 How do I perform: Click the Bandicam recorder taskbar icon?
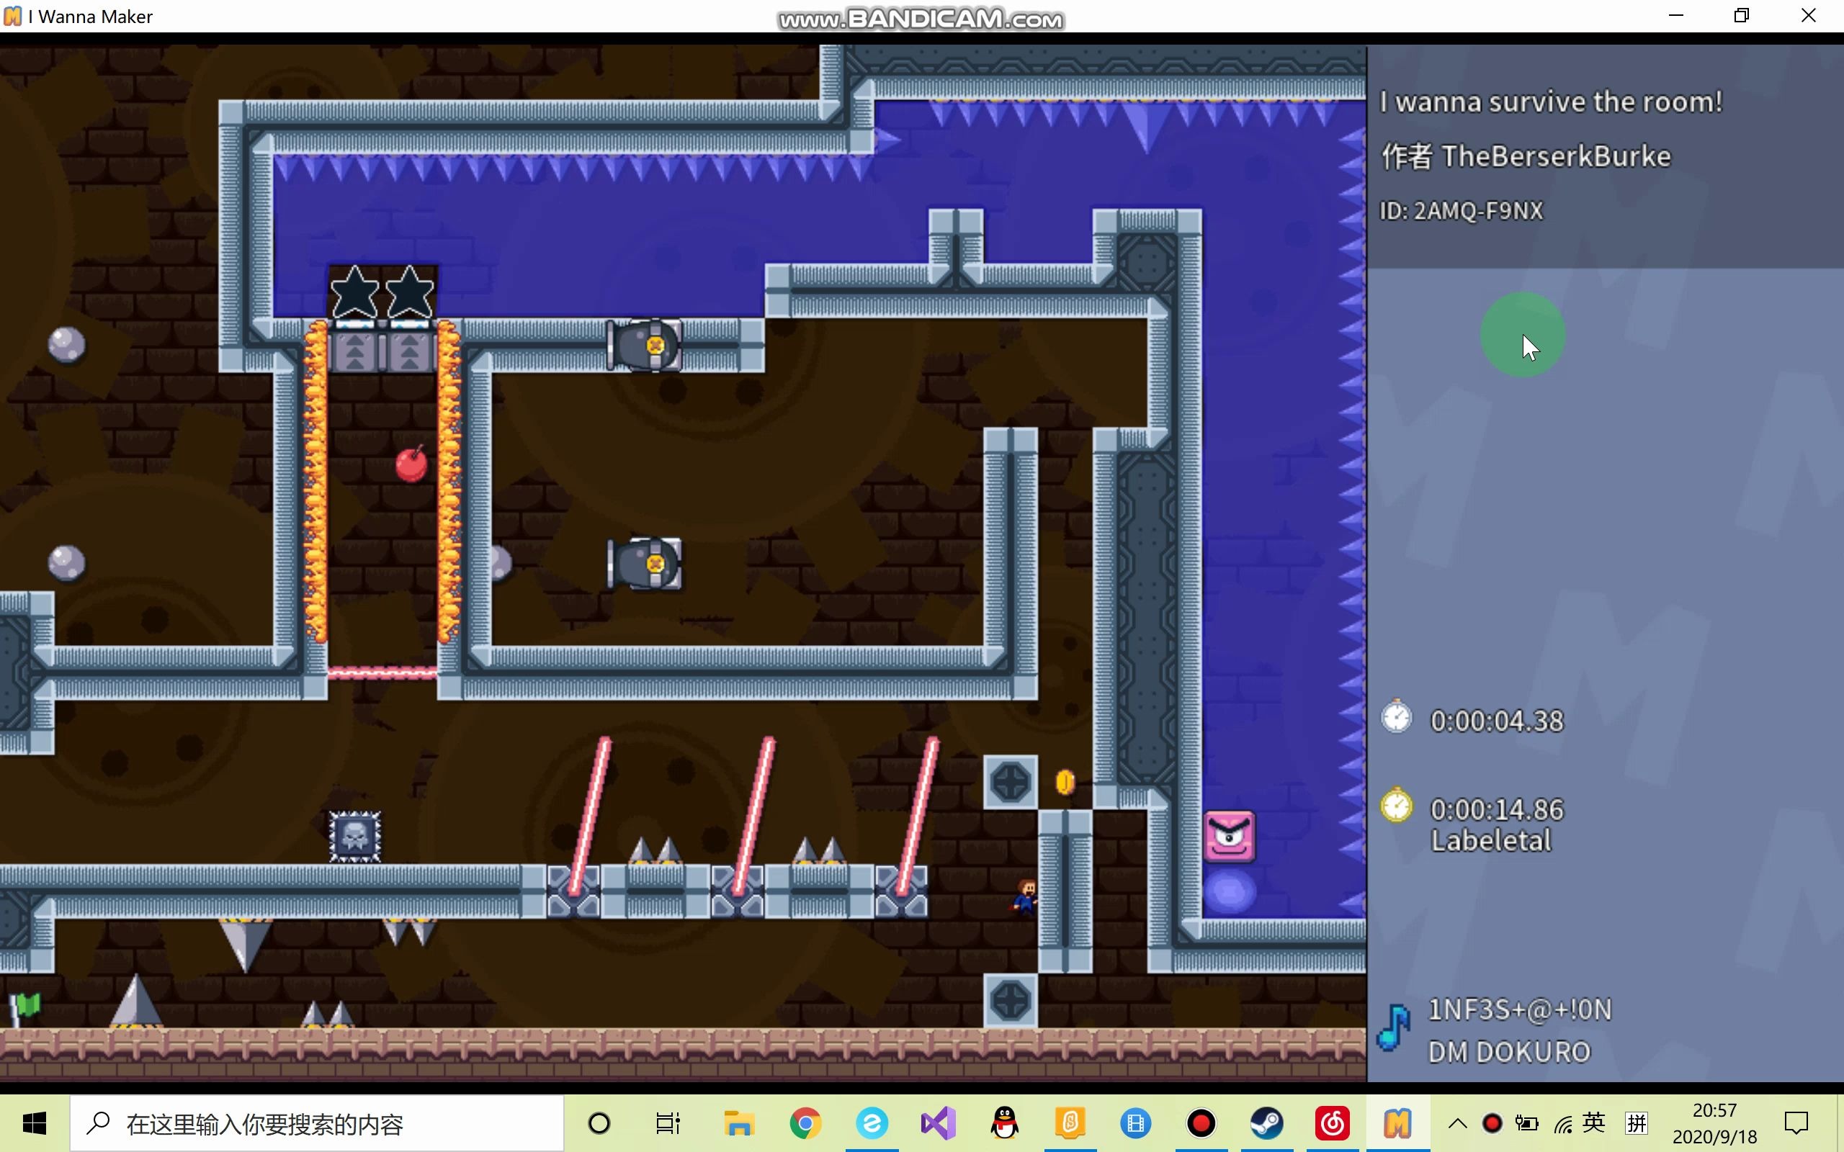[1201, 1123]
